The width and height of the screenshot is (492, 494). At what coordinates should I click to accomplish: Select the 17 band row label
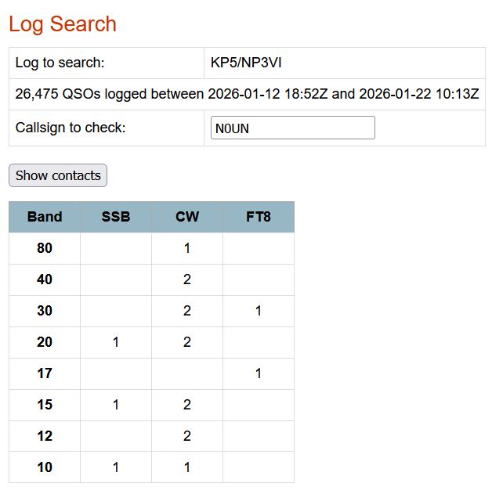45,373
